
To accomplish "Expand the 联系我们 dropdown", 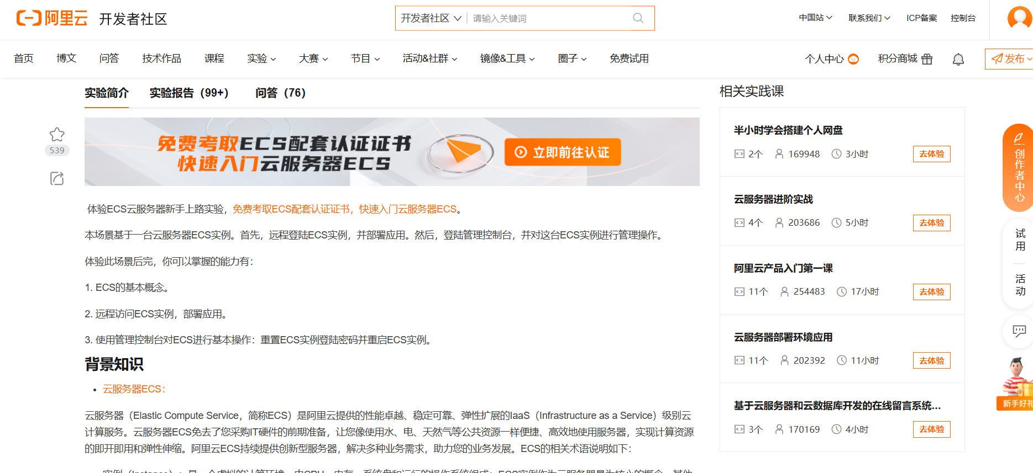I will (x=869, y=18).
